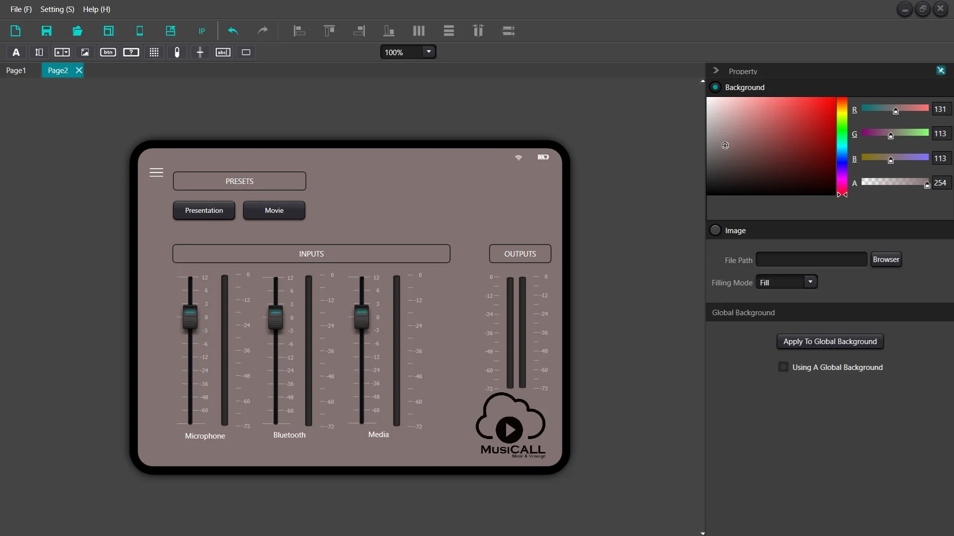Image resolution: width=954 pixels, height=536 pixels.
Task: Click the Browser button
Action: pos(885,259)
